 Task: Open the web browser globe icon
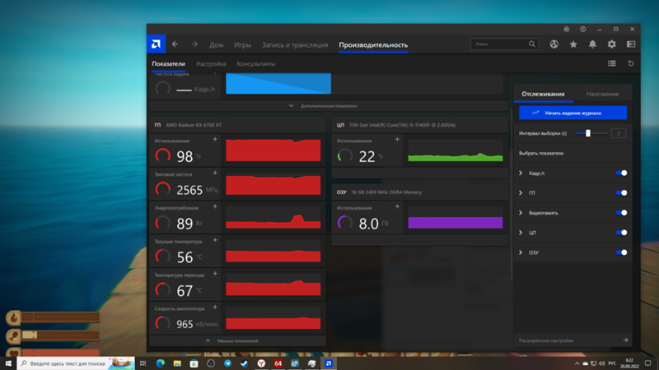click(x=554, y=44)
